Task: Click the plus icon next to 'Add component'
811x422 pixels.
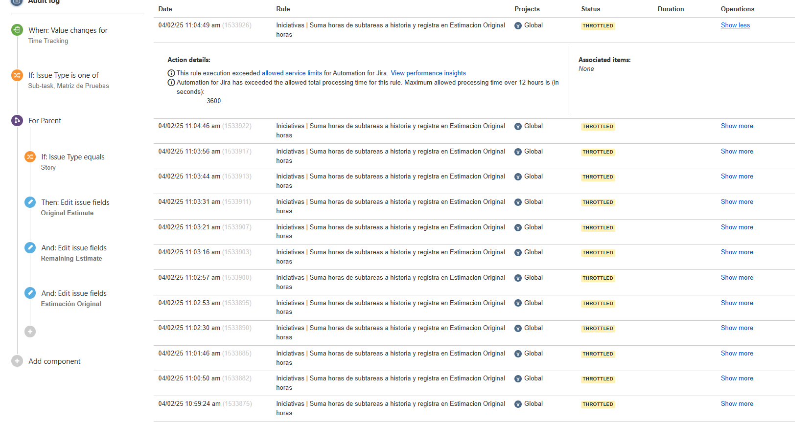Action: coord(17,361)
